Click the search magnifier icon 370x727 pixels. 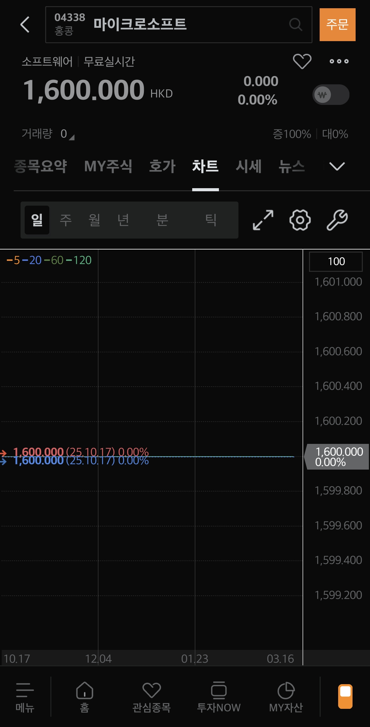(295, 25)
